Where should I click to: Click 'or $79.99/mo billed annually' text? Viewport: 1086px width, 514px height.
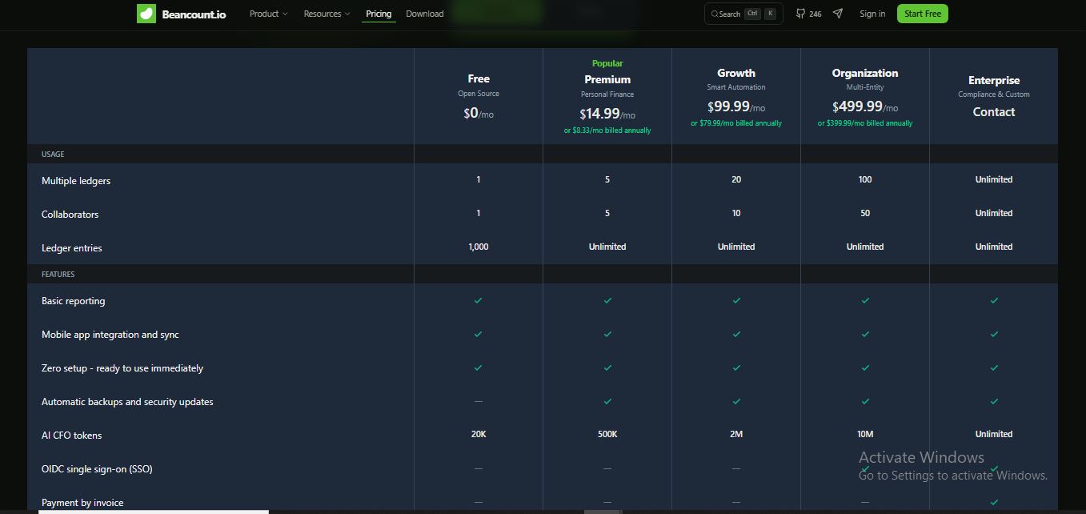pos(736,123)
